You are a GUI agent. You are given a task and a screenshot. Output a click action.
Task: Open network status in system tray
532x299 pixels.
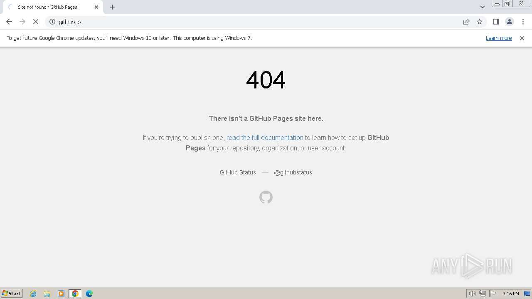click(482, 294)
